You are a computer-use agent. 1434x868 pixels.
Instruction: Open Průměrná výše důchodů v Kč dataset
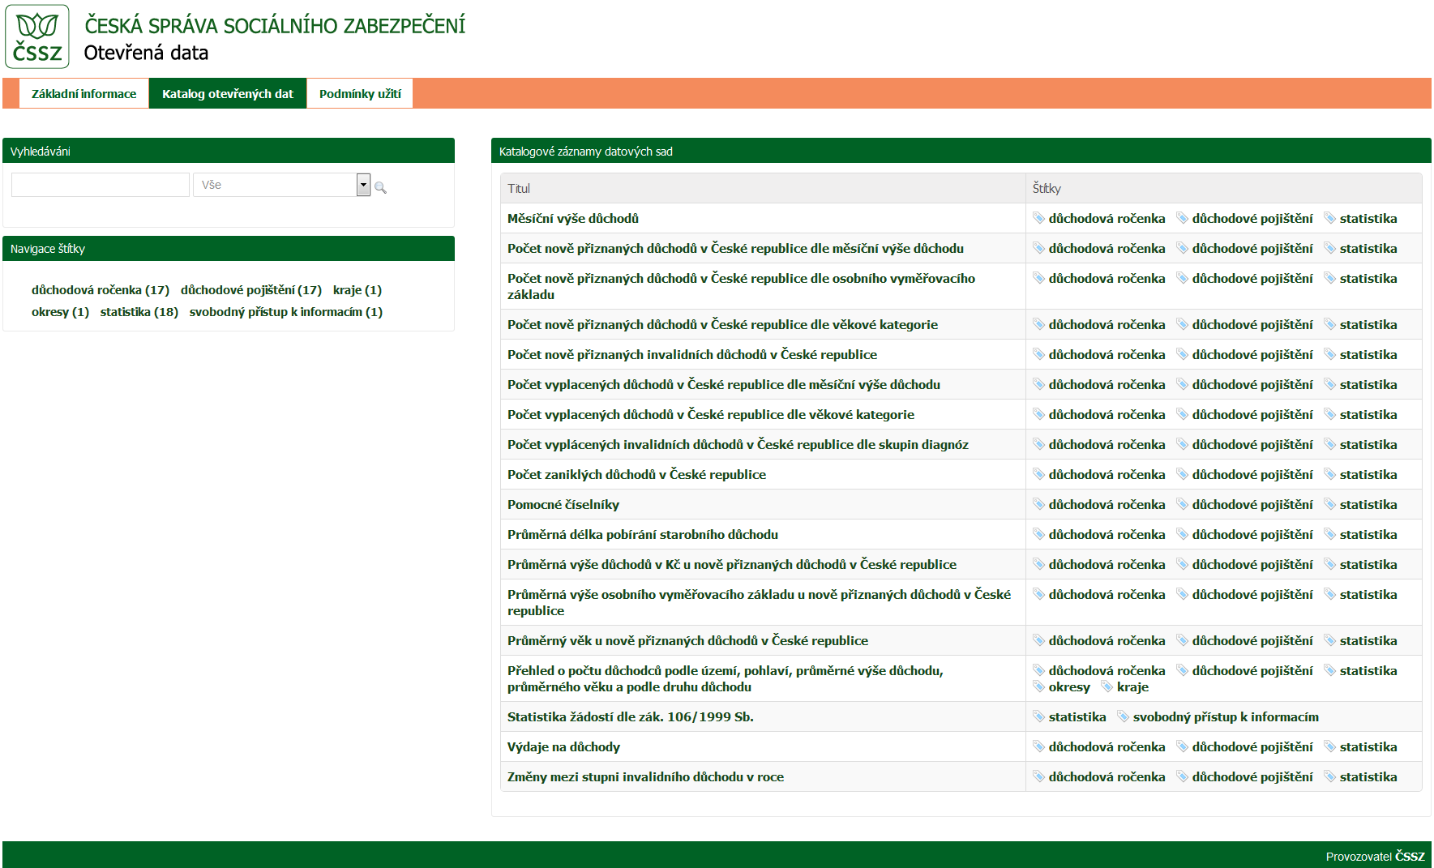point(732,564)
